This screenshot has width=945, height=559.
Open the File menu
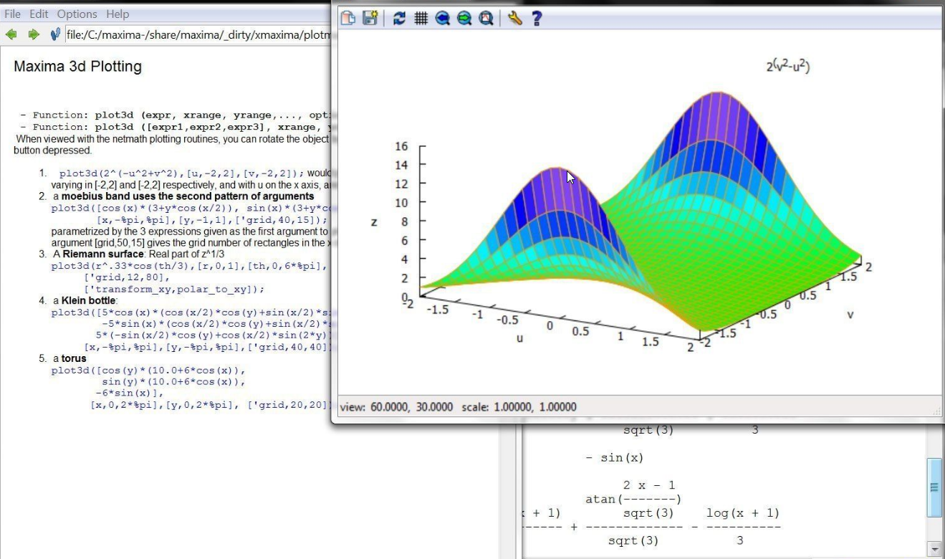(12, 14)
